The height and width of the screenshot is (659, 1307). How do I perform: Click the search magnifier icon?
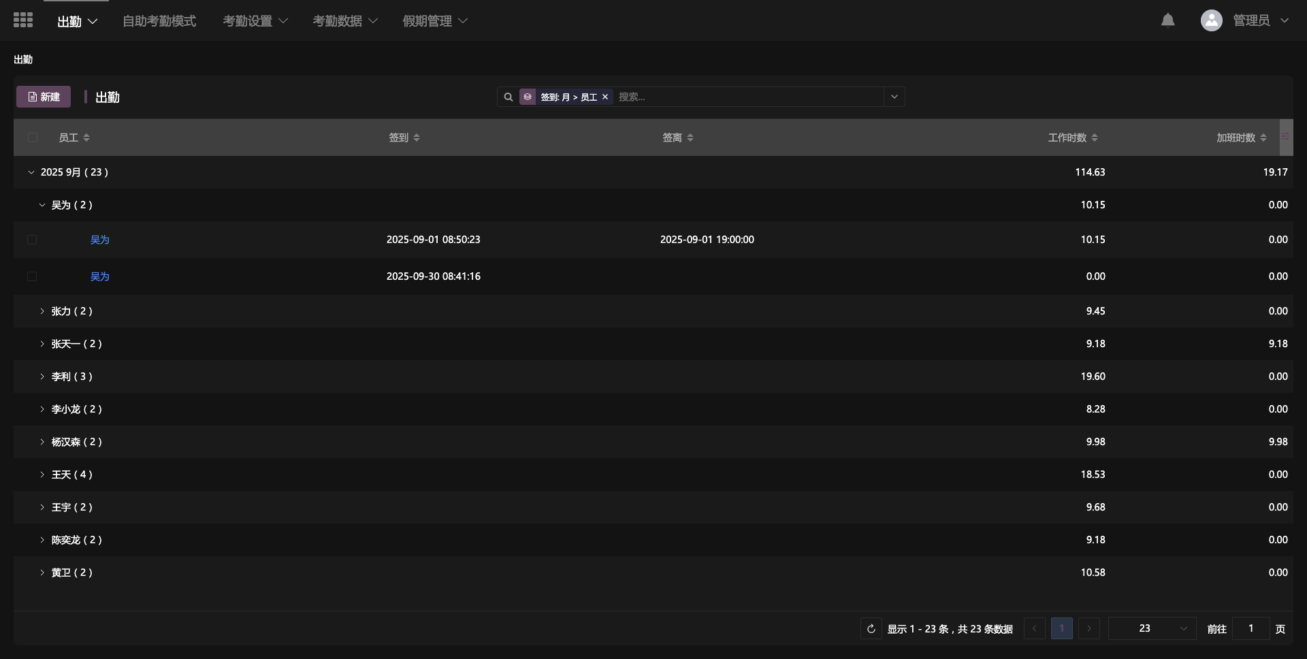point(509,97)
